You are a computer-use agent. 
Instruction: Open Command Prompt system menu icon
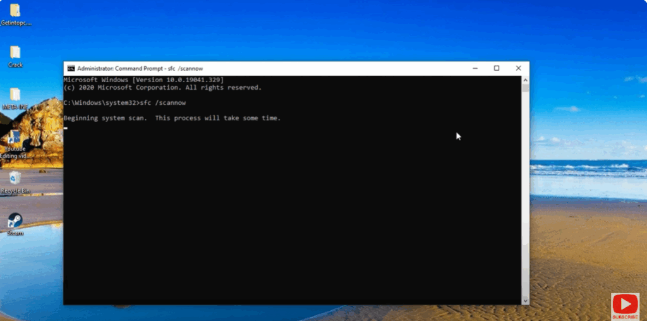(x=71, y=68)
